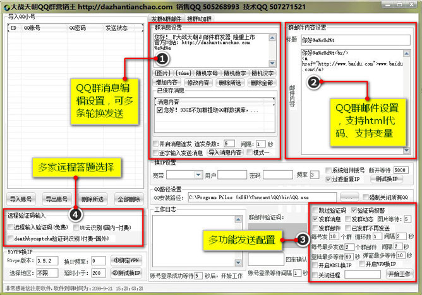422x295 pixels.
Task: Click scroll-up arrow of mail content box
Action: point(406,54)
